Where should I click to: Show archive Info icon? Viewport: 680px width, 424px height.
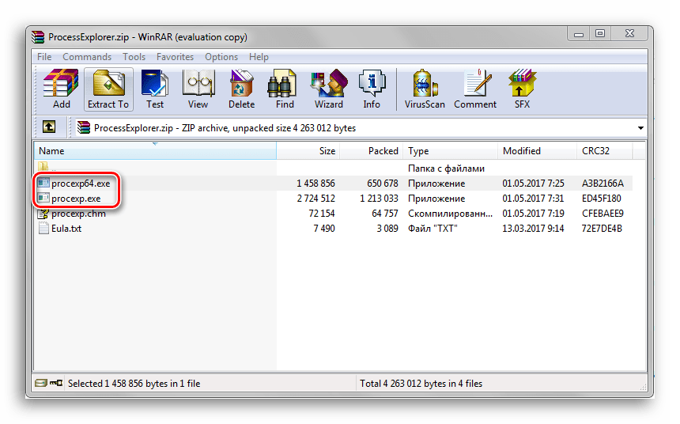point(372,89)
